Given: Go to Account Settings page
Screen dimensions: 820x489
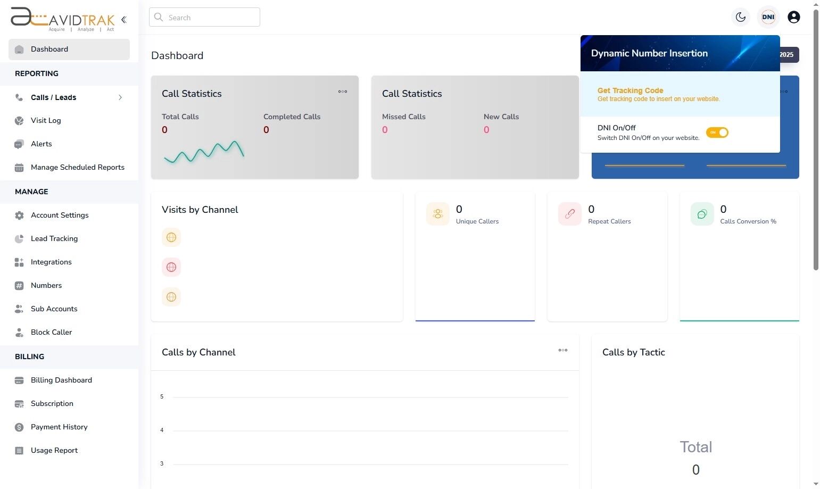Looking at the screenshot, I should coord(60,215).
